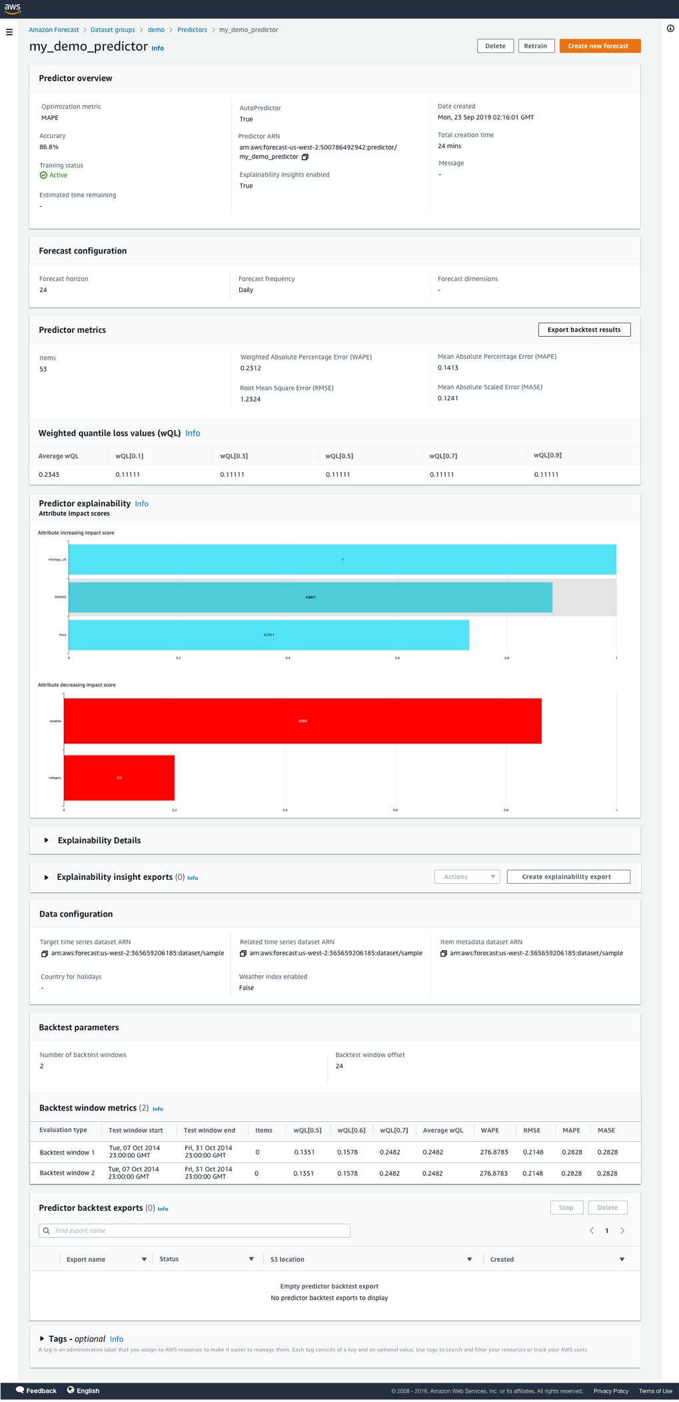Open the AWS logo home link
The width and height of the screenshot is (679, 1402).
click(x=12, y=8)
